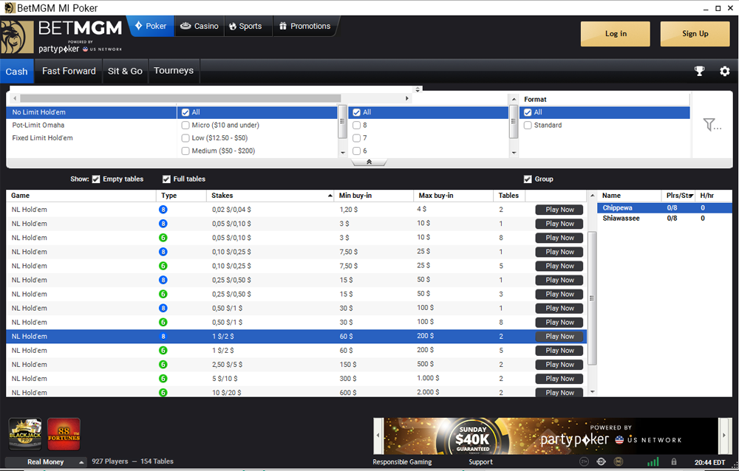Click the gold seal icon in the status bar

619,461
